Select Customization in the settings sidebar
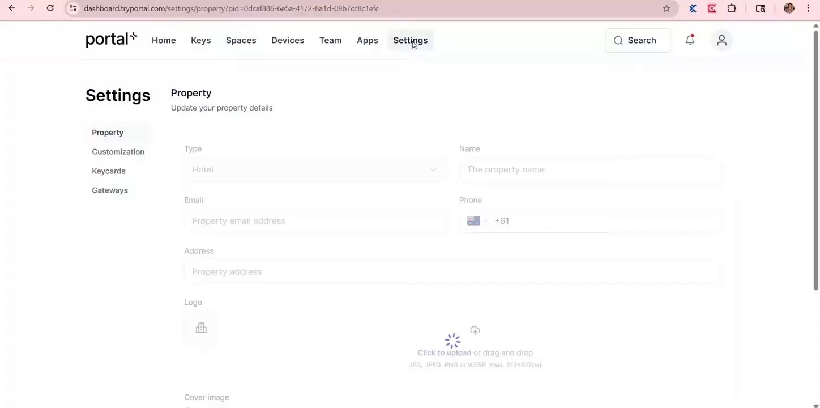This screenshot has height=408, width=820. (118, 152)
